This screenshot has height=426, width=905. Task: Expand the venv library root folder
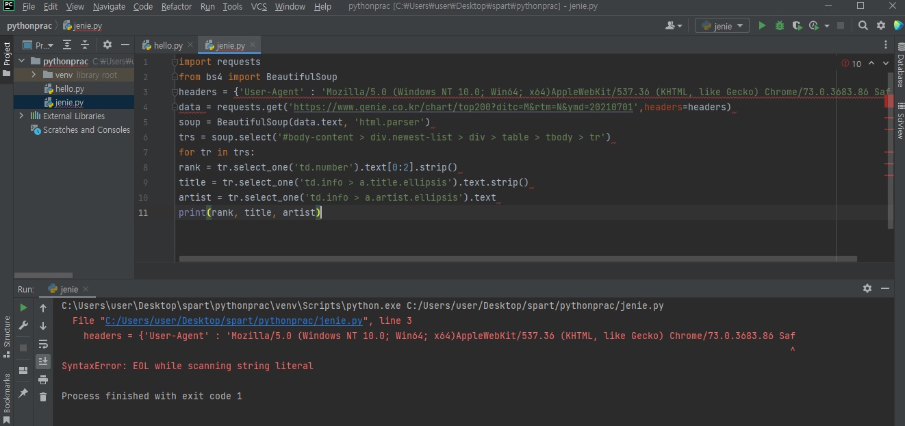(x=33, y=75)
